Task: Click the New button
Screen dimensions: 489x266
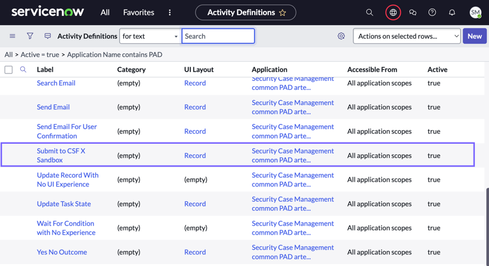Action: coord(474,36)
